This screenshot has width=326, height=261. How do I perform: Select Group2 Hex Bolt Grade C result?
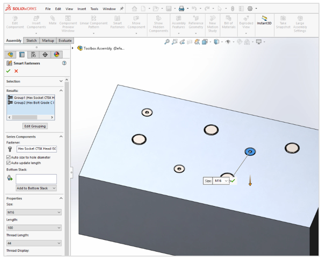tap(31, 102)
